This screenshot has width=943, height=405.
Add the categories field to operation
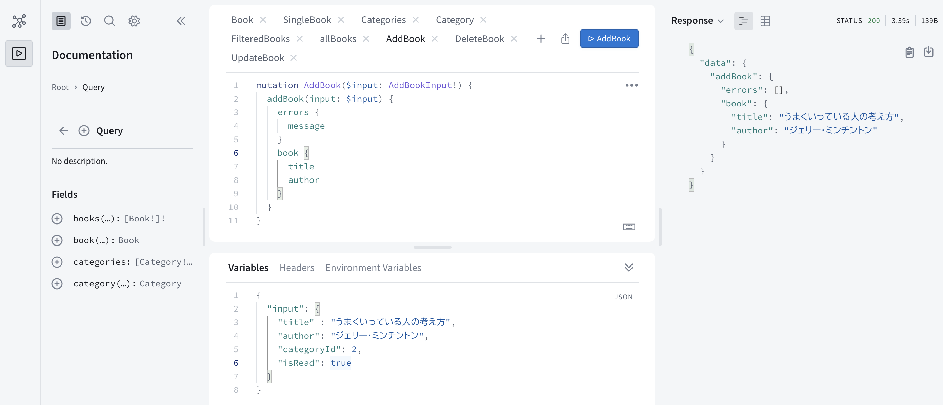pyautogui.click(x=57, y=262)
